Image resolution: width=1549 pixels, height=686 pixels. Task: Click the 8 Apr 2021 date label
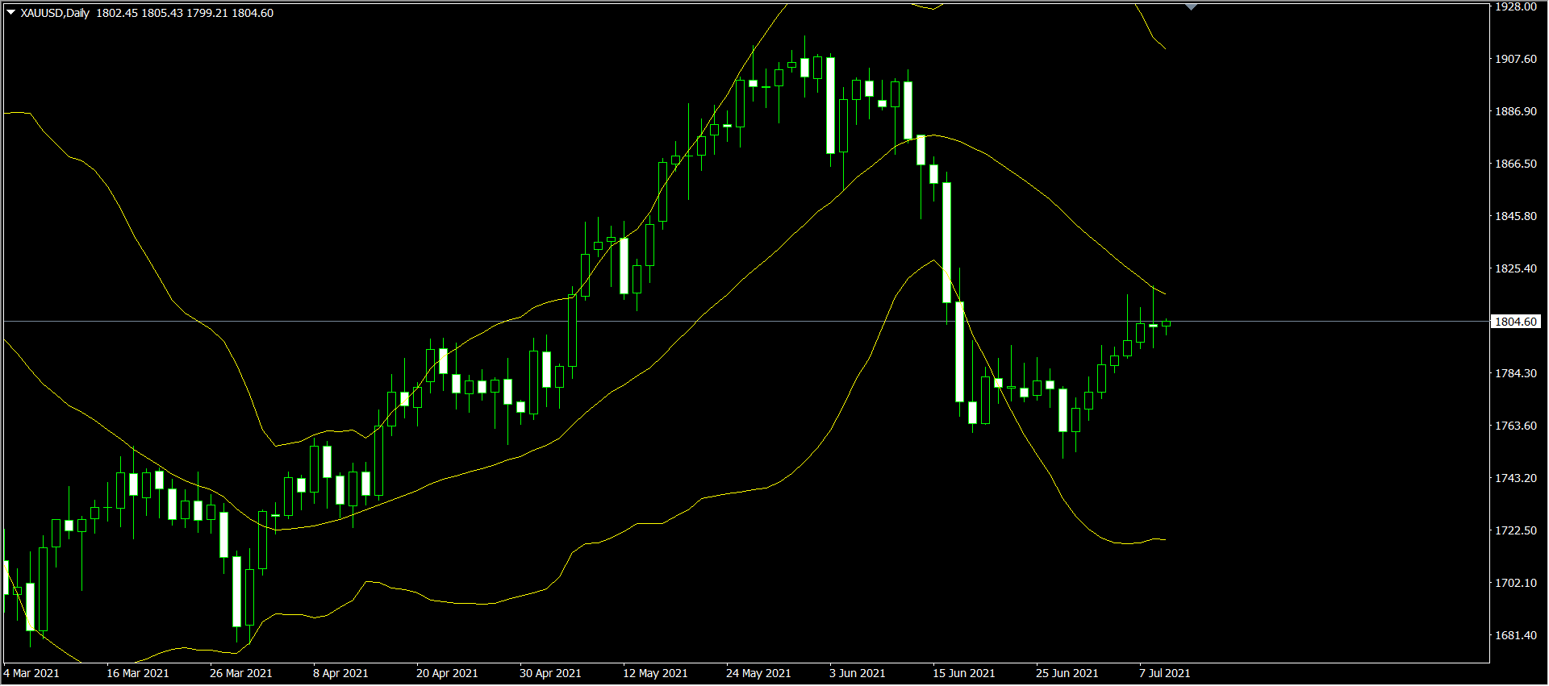340,673
